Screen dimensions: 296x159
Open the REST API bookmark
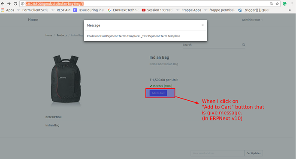pyautogui.click(x=61, y=10)
